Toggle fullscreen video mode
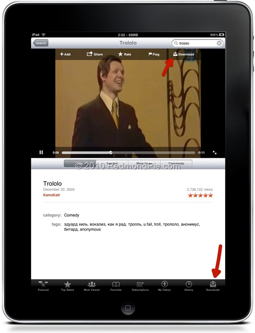Viewport: 255px width, 333px height. [214, 152]
